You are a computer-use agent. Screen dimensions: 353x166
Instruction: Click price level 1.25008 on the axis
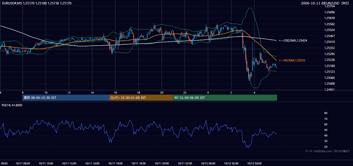click(x=330, y=84)
